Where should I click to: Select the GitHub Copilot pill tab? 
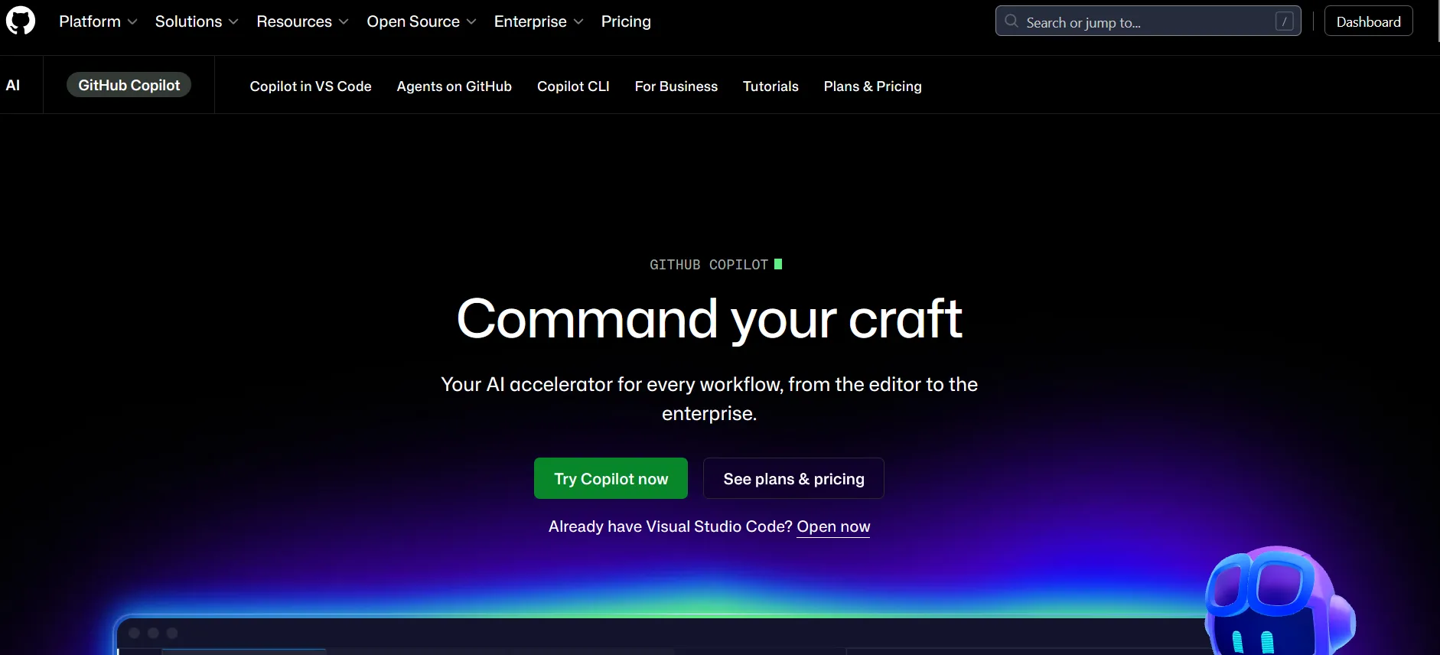[129, 85]
